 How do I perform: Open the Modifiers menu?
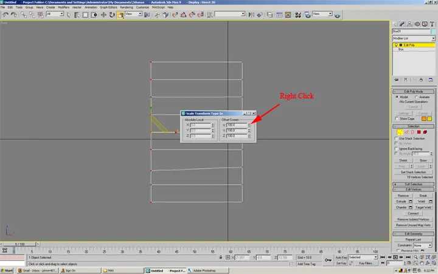tap(63, 7)
